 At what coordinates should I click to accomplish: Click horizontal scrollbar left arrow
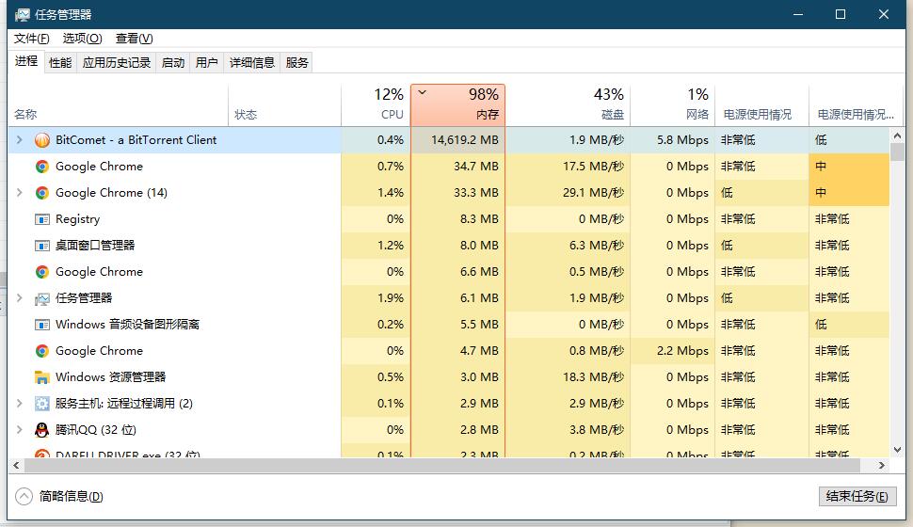click(x=16, y=465)
